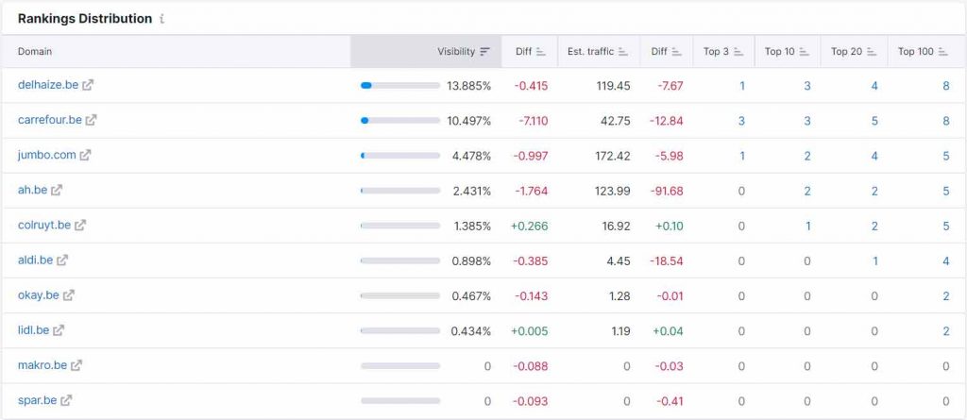This screenshot has height=420, width=967.
Task: Select visibility value 10.497%
Action: [468, 121]
